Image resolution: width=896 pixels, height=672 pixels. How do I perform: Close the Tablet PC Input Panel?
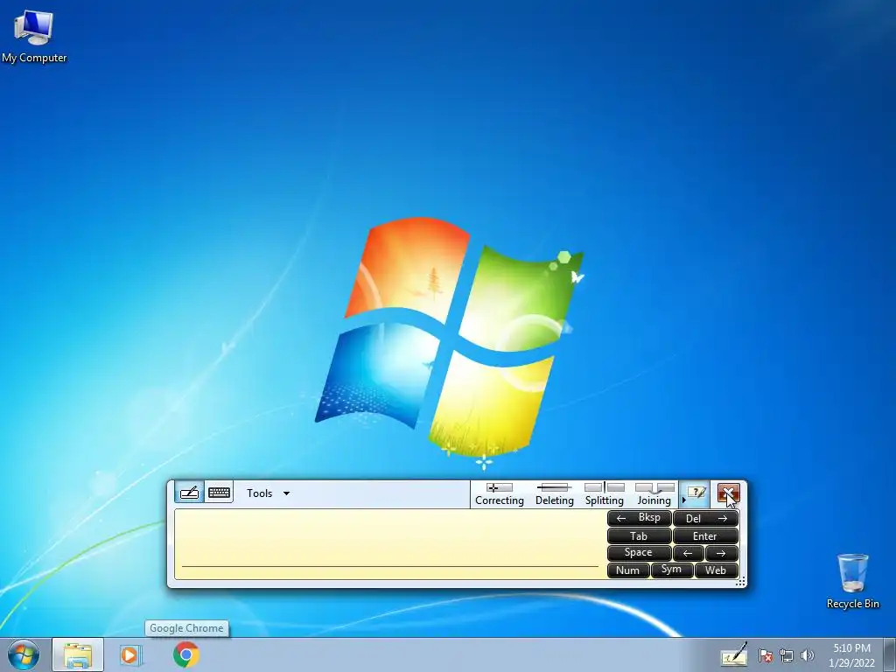[729, 493]
